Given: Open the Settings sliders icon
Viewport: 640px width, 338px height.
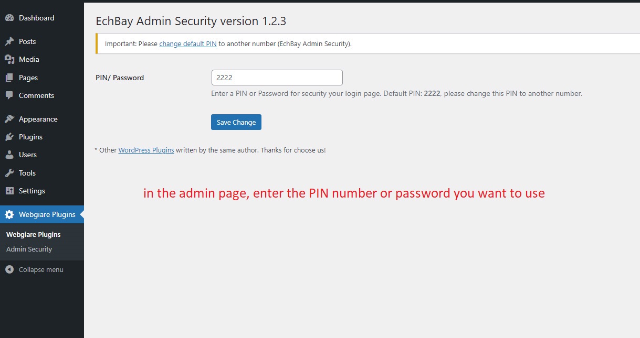Looking at the screenshot, I should click(x=9, y=191).
